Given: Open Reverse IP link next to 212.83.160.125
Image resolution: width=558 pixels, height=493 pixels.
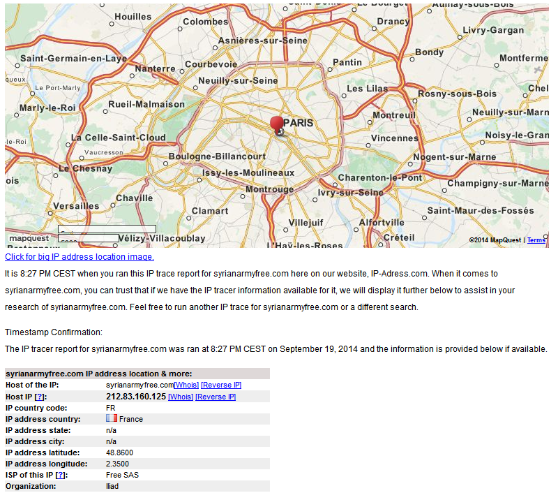Looking at the screenshot, I should (216, 397).
